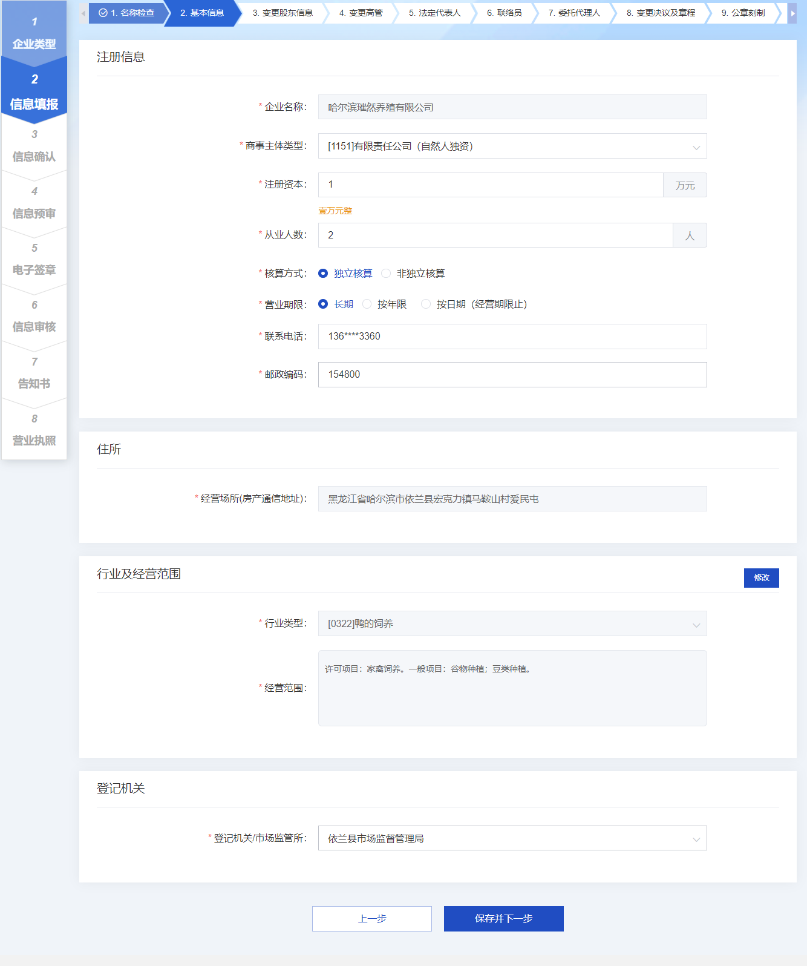The height and width of the screenshot is (966, 807).
Task: Select sidebar step 3 信息确认
Action: coord(34,146)
